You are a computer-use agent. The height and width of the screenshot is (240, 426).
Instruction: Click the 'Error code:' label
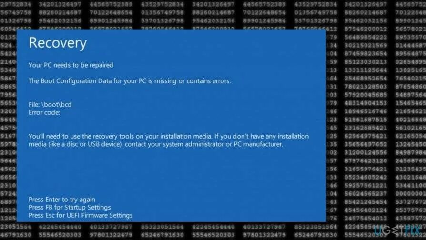click(x=44, y=112)
